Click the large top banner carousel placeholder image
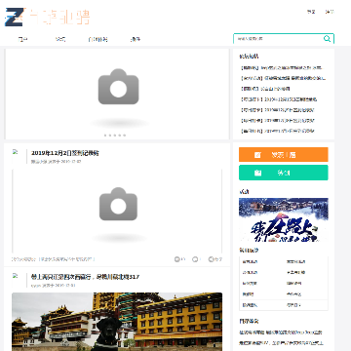The image size is (351, 351). click(117, 94)
